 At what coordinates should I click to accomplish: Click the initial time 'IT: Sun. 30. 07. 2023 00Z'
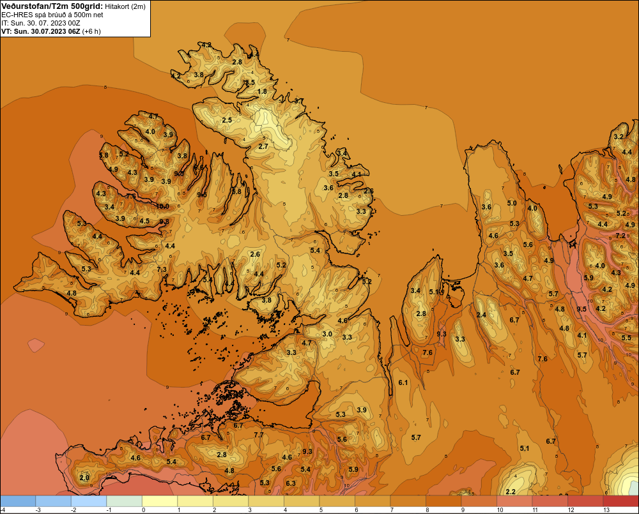[41, 23]
